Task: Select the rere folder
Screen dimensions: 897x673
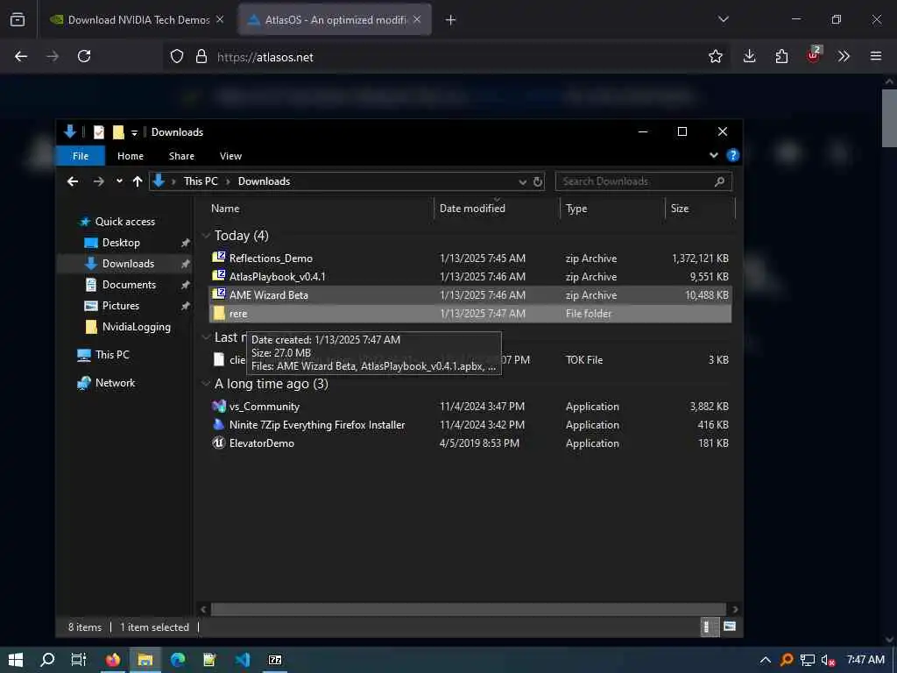Action: point(470,314)
